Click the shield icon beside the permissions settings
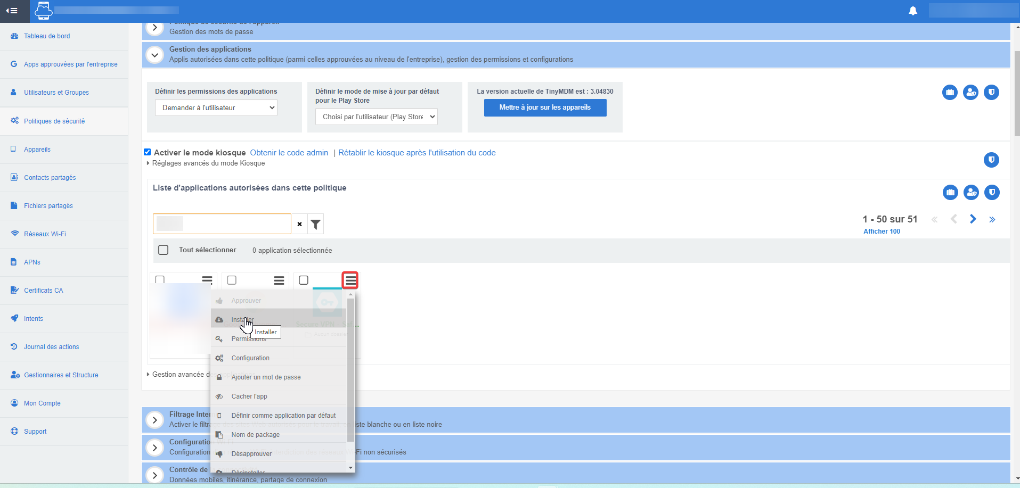This screenshot has height=488, width=1020. coord(991,93)
